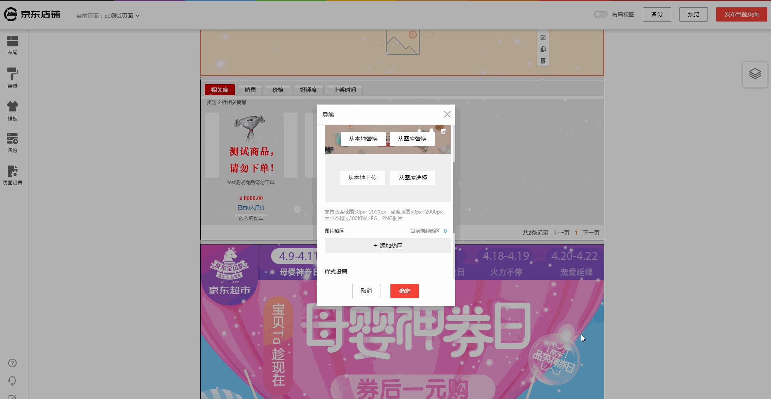The image size is (771, 399).
Task: Click the 京东店铺 Jshop logo
Action: (x=32, y=14)
